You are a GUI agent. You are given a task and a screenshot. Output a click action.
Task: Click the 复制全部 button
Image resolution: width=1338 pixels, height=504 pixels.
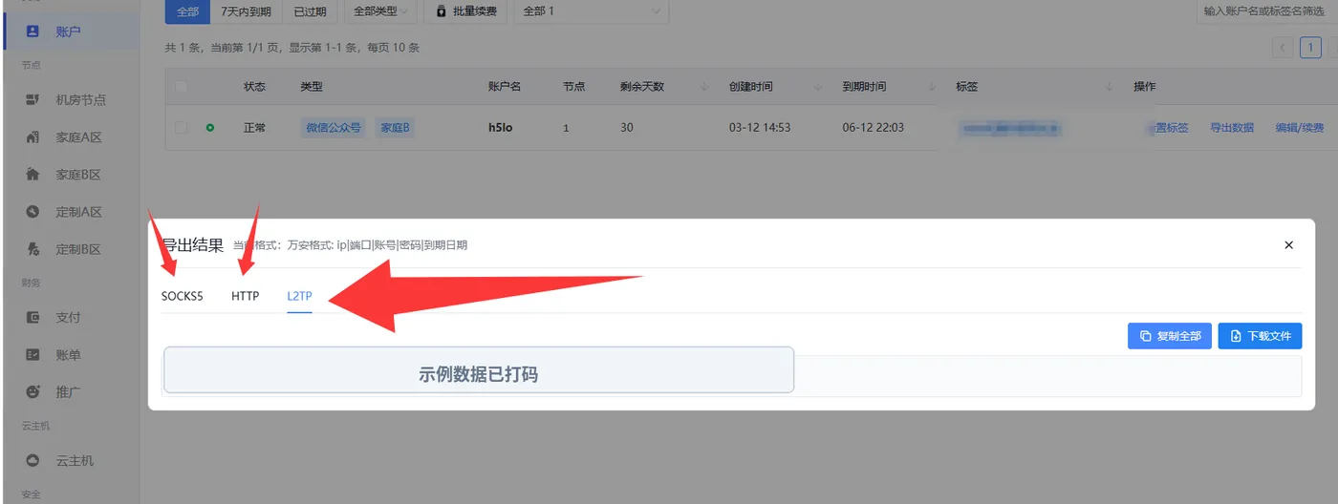coord(1170,336)
